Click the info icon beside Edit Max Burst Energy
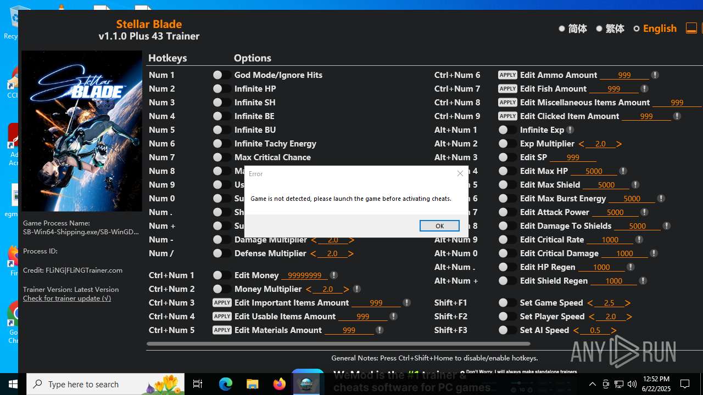Image resolution: width=703 pixels, height=395 pixels. pos(661,199)
